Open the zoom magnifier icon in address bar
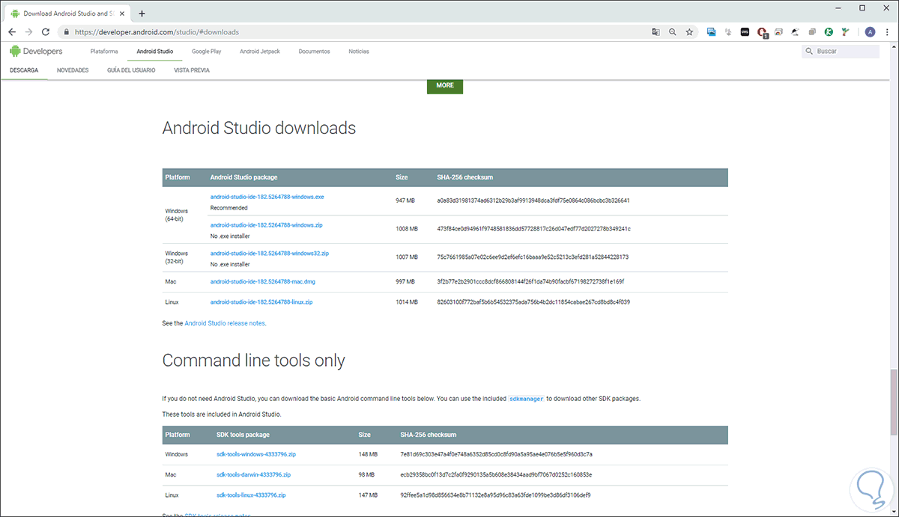This screenshot has width=899, height=517. [x=673, y=32]
